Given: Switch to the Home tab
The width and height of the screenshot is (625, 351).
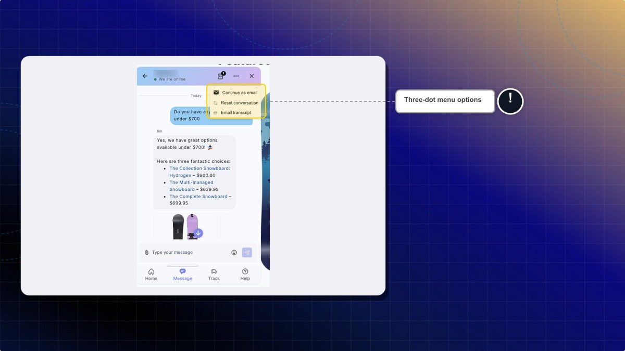Looking at the screenshot, I should 151,275.
